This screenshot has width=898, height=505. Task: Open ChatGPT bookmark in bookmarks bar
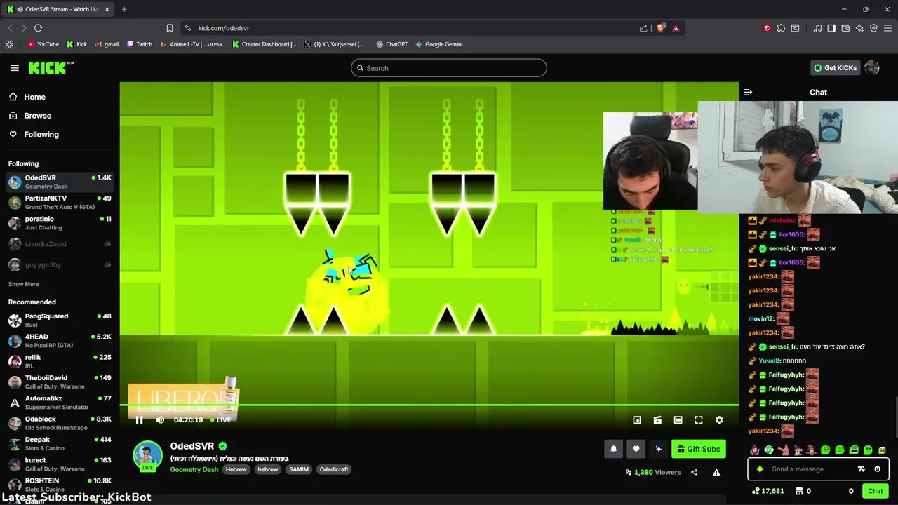(x=391, y=44)
